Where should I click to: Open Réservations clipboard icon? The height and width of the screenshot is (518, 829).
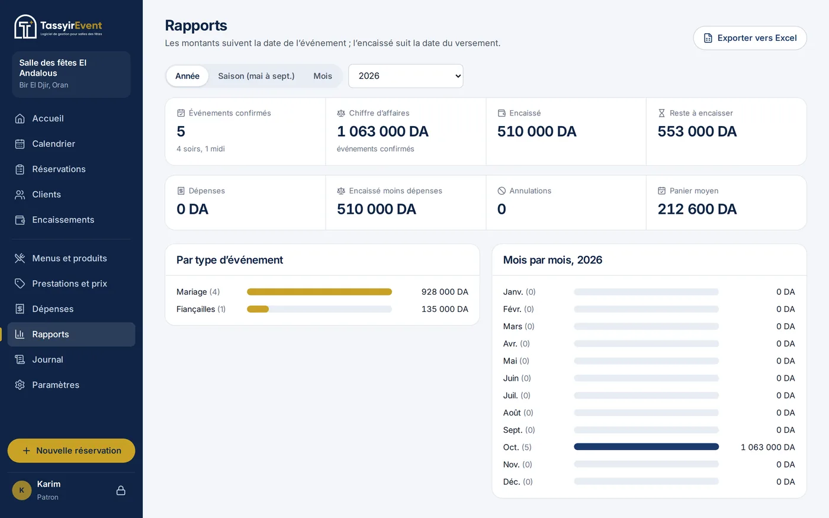click(20, 169)
